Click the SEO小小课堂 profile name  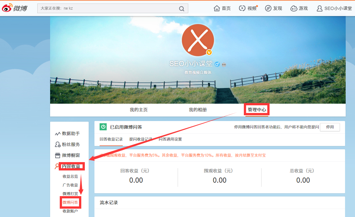click(191, 64)
